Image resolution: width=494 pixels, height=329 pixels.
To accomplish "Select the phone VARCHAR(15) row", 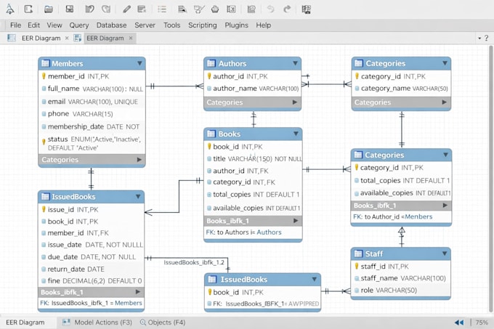I will [x=92, y=113].
